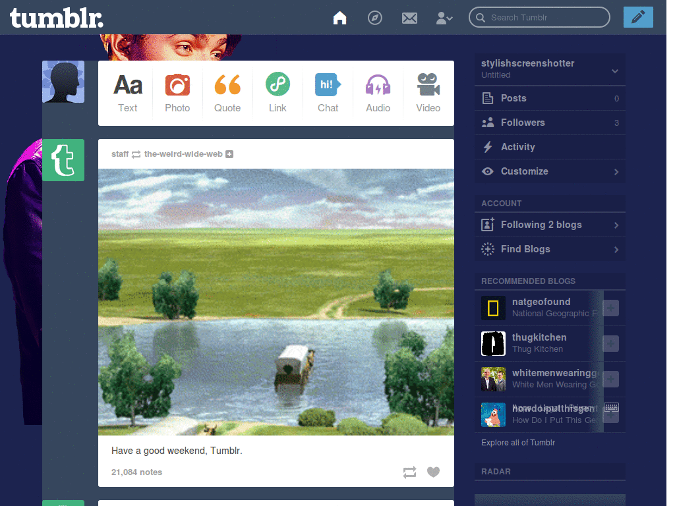675x506 pixels.
Task: Click the Customize eye icon
Action: (487, 171)
